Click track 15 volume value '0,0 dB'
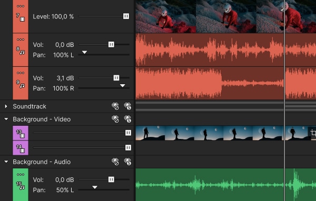316x201 pixels. click(x=64, y=180)
